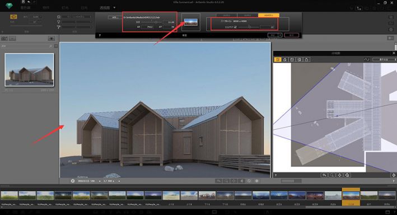397x215 pixels.
Task: Click the preview play circle icon under the viewport
Action: click(x=73, y=181)
